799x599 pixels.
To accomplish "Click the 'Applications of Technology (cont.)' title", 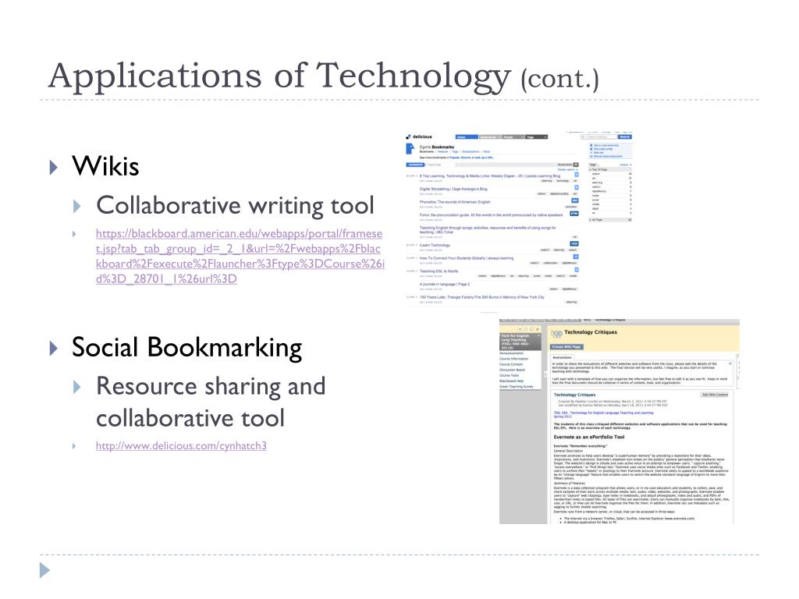I will coord(324,76).
